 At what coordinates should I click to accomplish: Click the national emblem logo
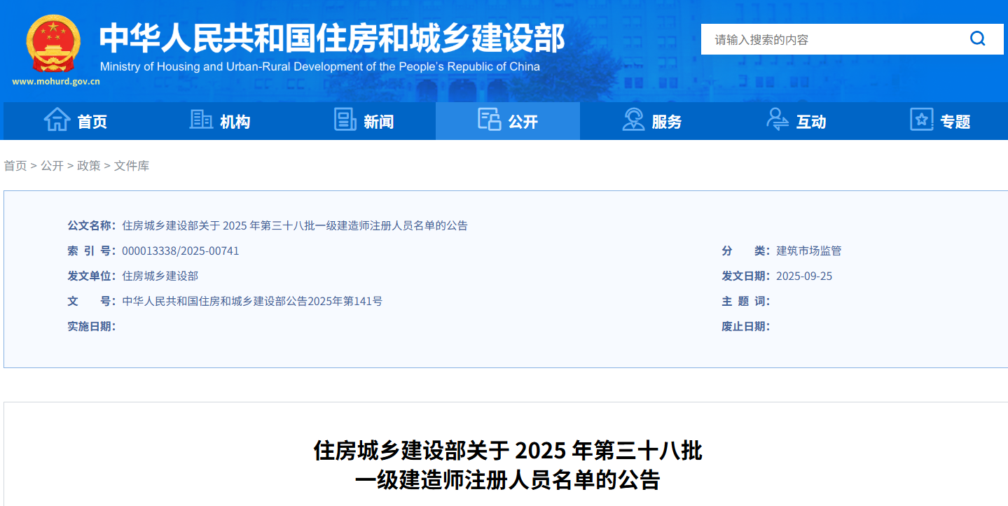click(53, 43)
